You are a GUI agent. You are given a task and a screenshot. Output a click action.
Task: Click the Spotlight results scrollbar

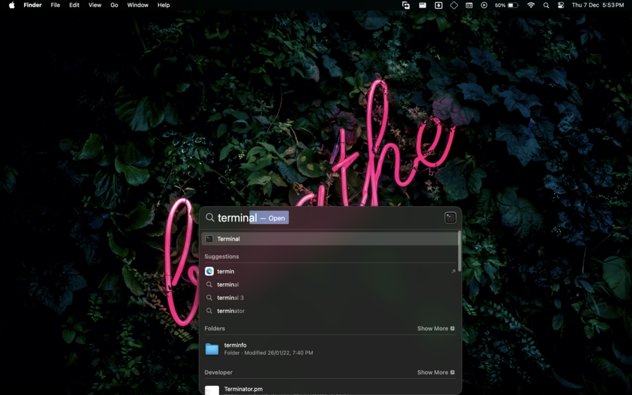coord(459,250)
